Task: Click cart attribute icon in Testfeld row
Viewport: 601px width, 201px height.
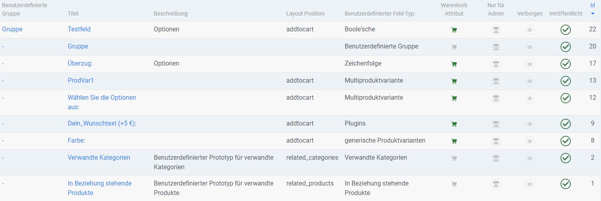Action: (x=454, y=30)
